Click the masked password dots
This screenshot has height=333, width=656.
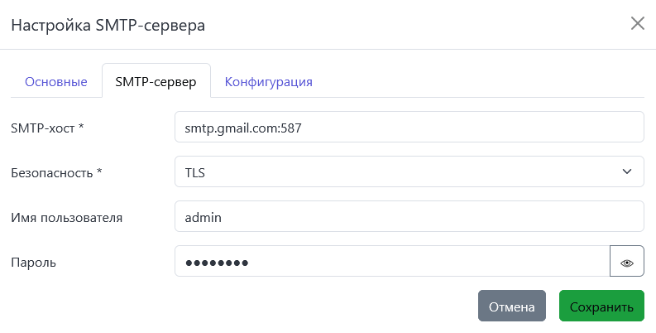(x=217, y=263)
